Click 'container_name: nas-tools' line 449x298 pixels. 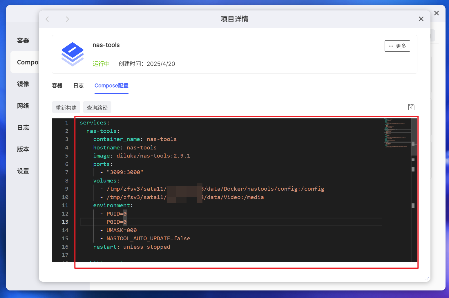[x=135, y=139]
